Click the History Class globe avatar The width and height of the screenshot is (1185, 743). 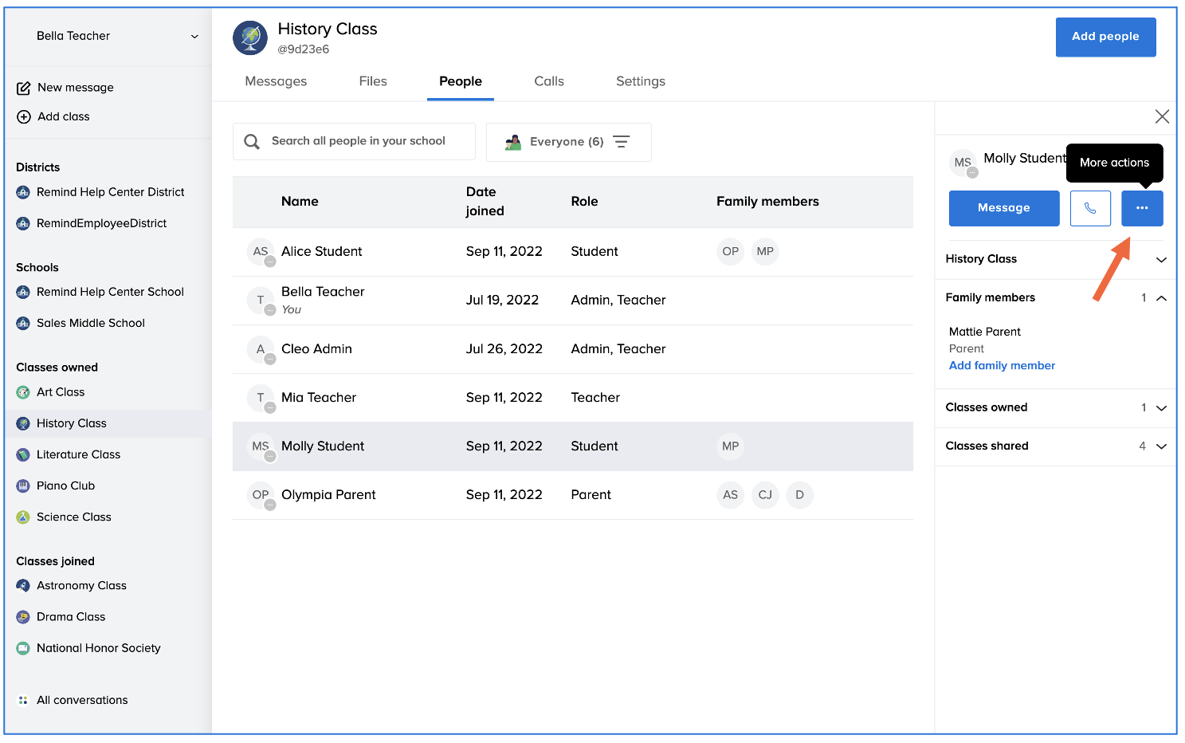click(x=250, y=38)
